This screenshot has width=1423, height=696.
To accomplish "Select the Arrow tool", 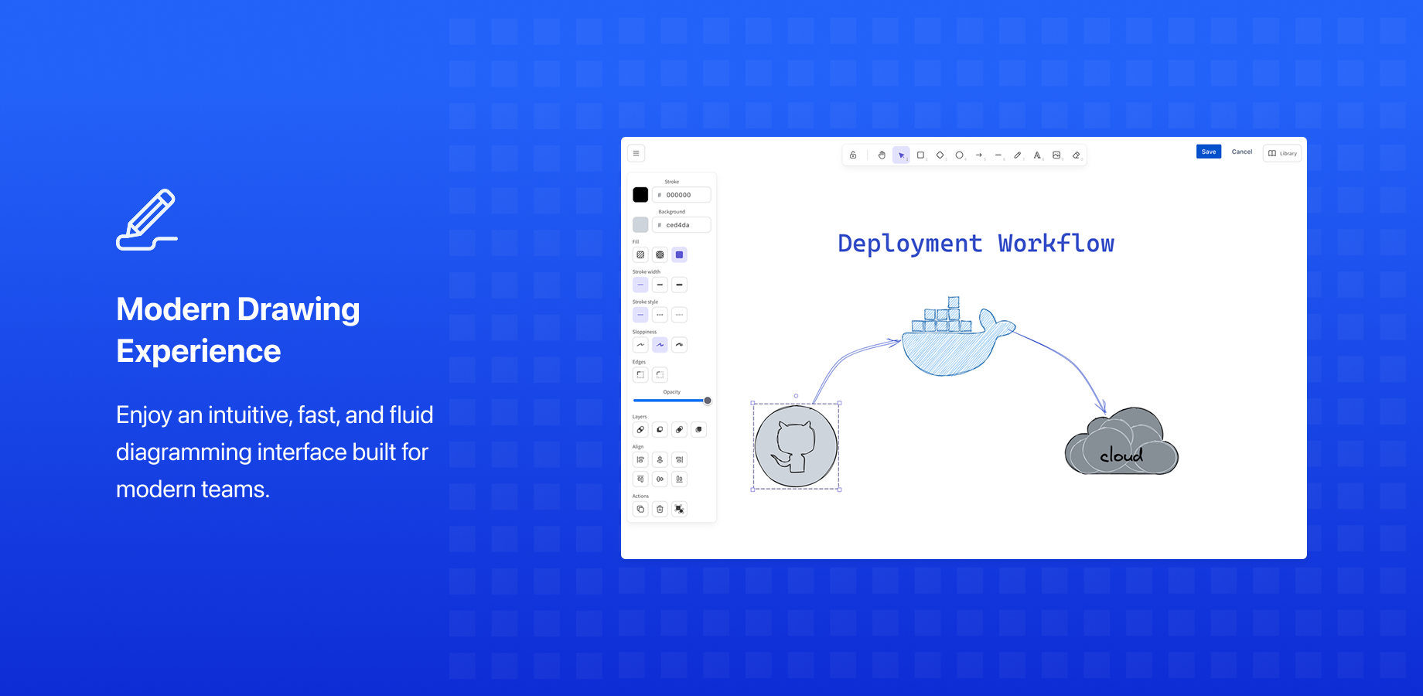I will [979, 155].
